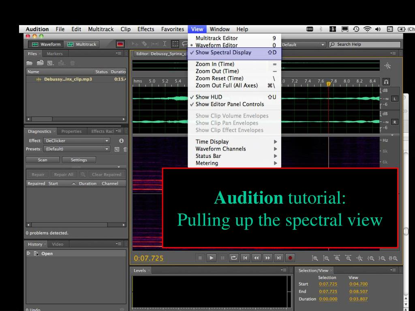
Task: Switch to the Waveform editor button
Action: click(46, 44)
